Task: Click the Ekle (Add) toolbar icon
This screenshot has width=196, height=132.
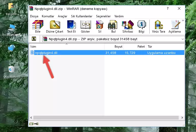Action: click(38, 26)
